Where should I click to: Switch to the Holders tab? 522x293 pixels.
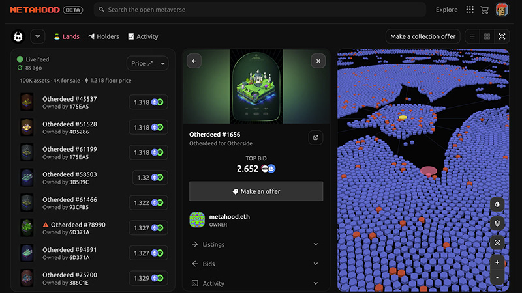tap(104, 36)
